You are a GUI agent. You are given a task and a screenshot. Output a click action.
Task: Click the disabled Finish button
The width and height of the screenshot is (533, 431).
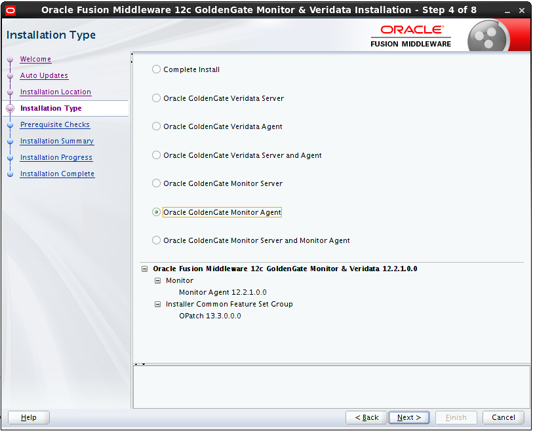point(456,417)
